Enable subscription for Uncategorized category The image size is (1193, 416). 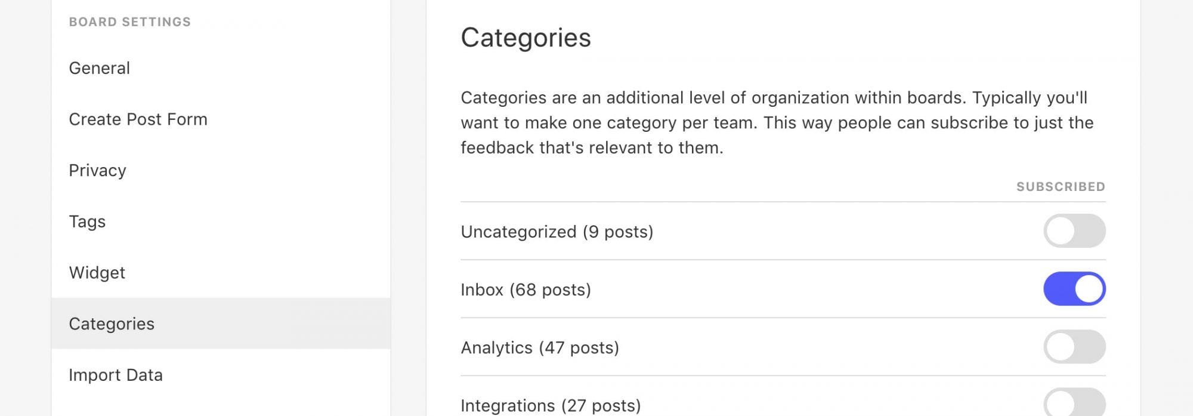pyautogui.click(x=1074, y=231)
